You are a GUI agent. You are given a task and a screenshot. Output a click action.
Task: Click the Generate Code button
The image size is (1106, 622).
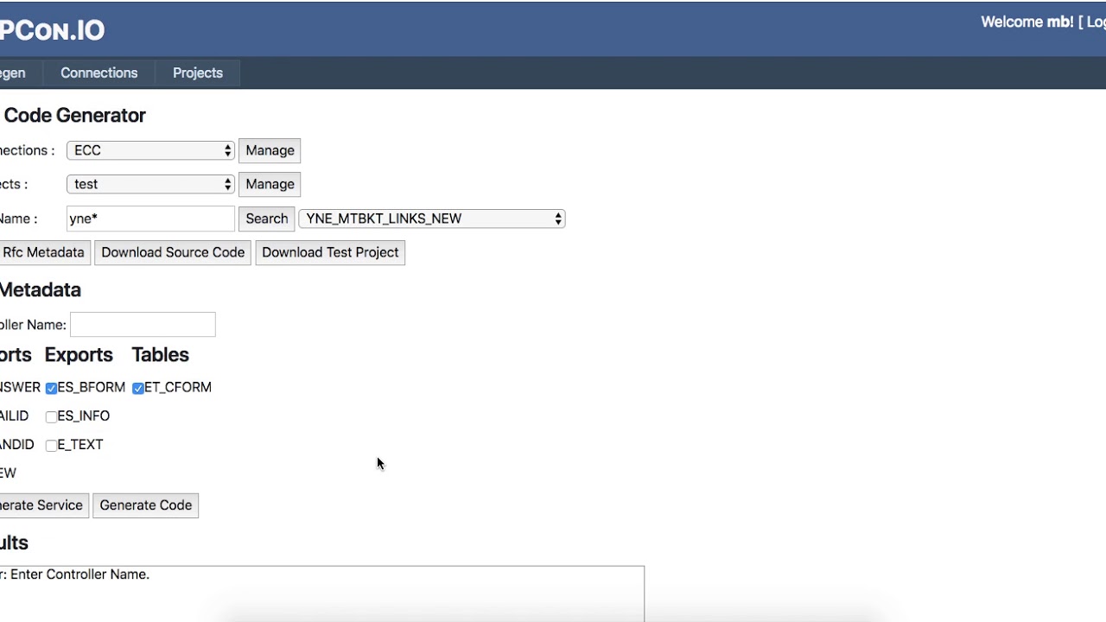[145, 505]
